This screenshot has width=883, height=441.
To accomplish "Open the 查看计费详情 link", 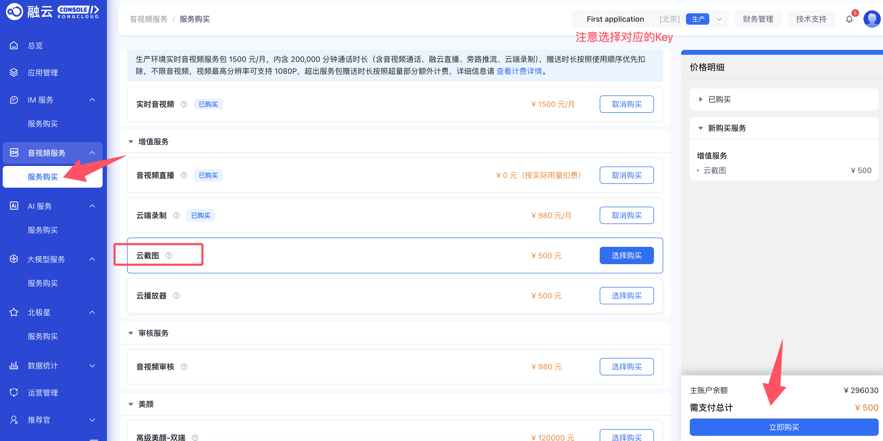I will pyautogui.click(x=519, y=71).
